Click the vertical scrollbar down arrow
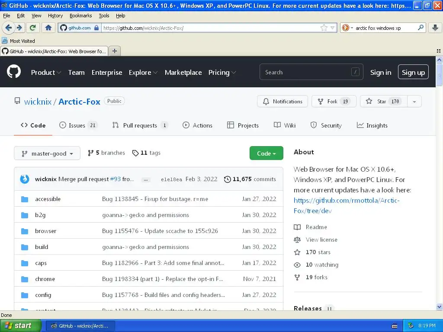Image resolution: width=443 pixels, height=332 pixels. [439, 307]
